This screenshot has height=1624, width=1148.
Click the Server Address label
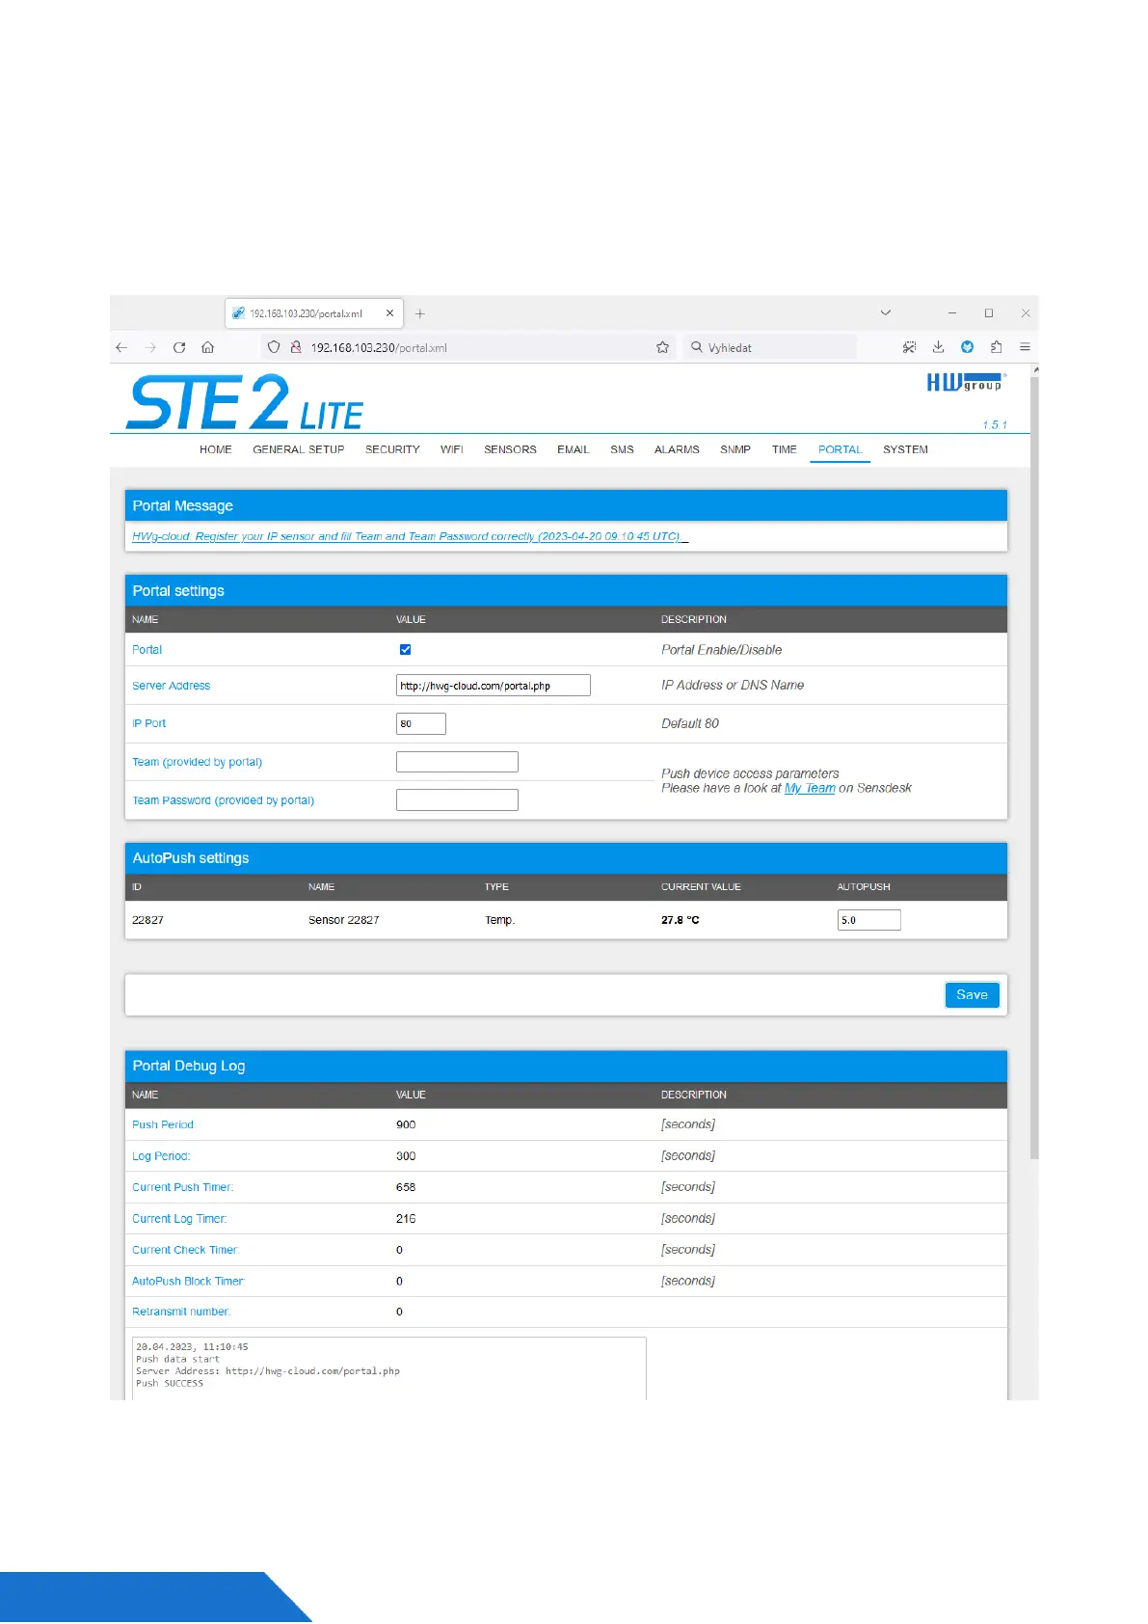tap(171, 687)
